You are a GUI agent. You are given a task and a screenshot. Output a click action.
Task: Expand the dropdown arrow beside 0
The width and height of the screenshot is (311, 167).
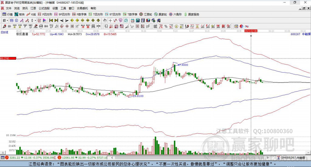35,20
